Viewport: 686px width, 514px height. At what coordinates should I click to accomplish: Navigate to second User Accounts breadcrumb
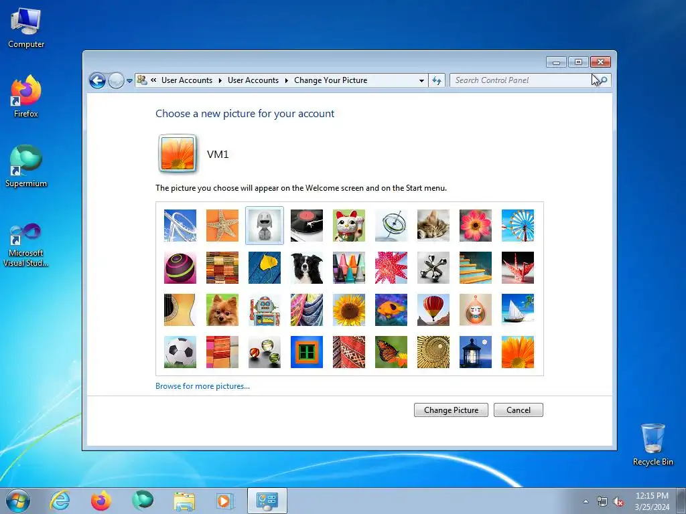tap(253, 80)
